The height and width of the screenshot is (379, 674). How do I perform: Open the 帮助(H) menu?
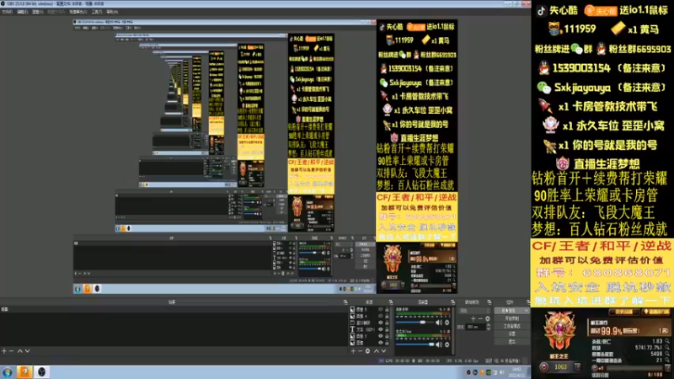pyautogui.click(x=112, y=12)
